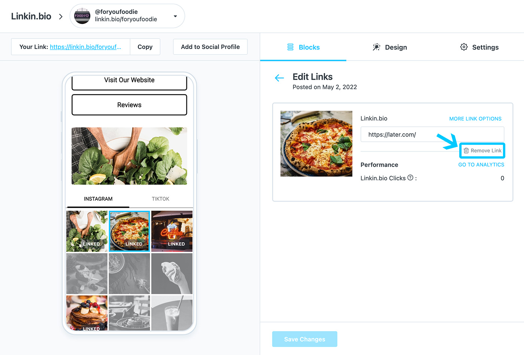Expand the account dropdown arrow
The height and width of the screenshot is (355, 524).
pyautogui.click(x=175, y=16)
